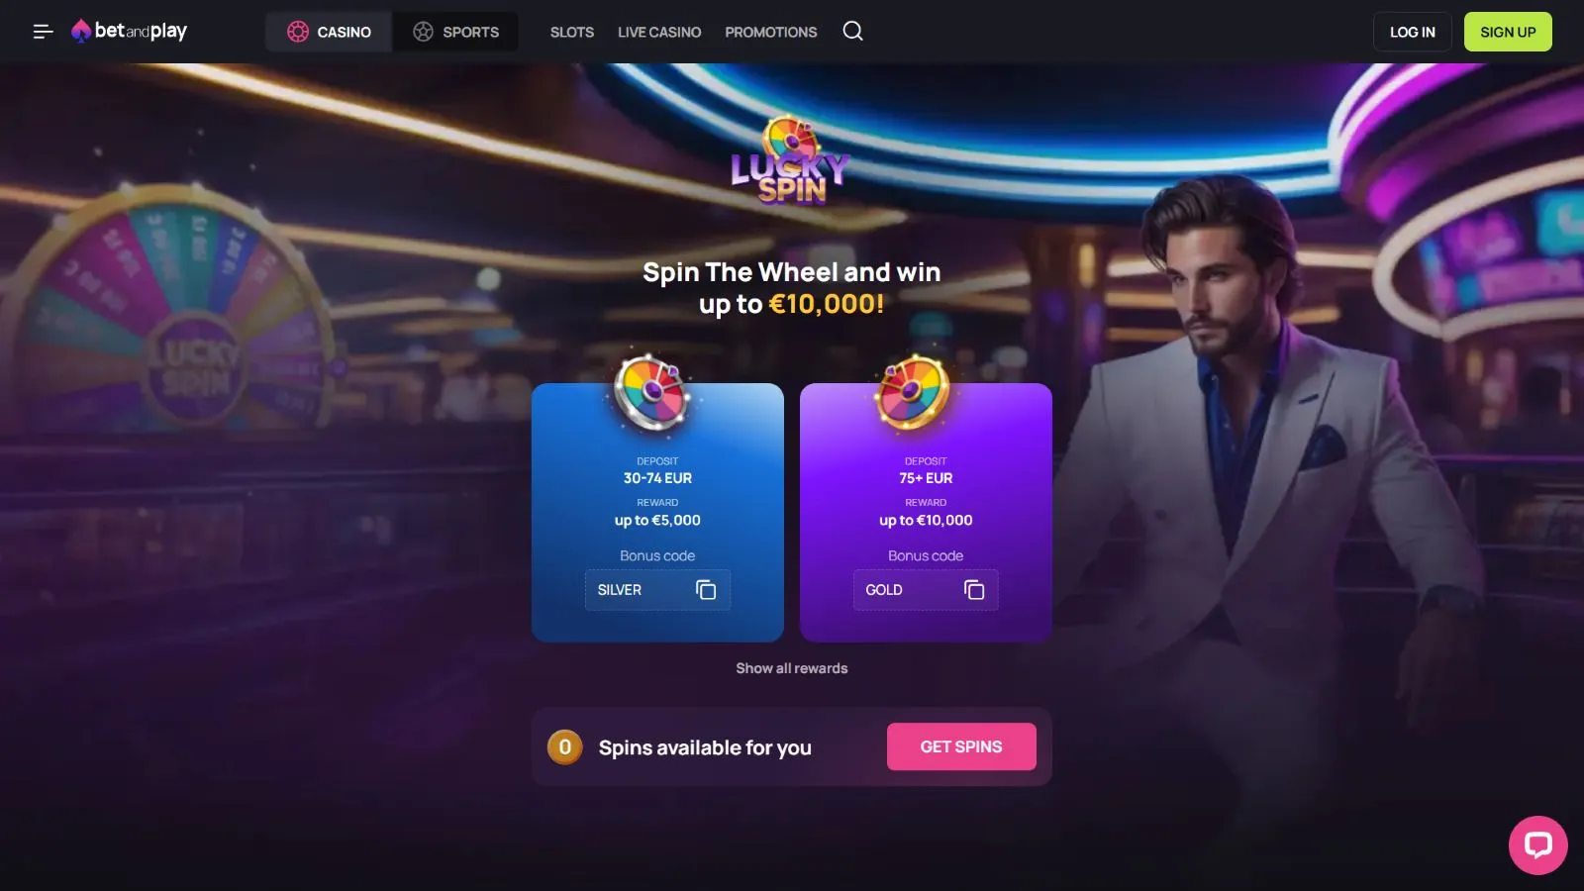Copy the GOLD bonus code icon
This screenshot has width=1584, height=891.
point(974,590)
